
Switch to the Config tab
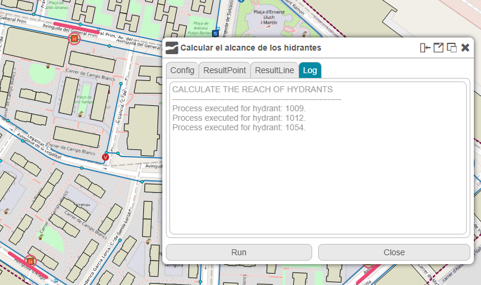coord(182,70)
